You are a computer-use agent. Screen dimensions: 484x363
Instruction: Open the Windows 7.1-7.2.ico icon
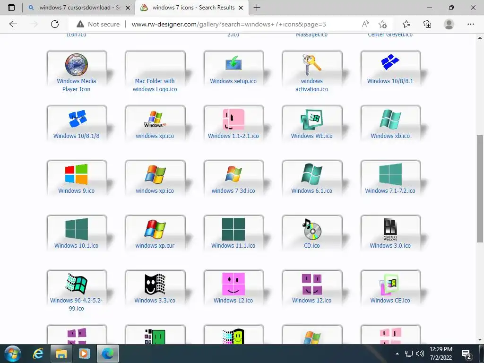[x=390, y=174]
